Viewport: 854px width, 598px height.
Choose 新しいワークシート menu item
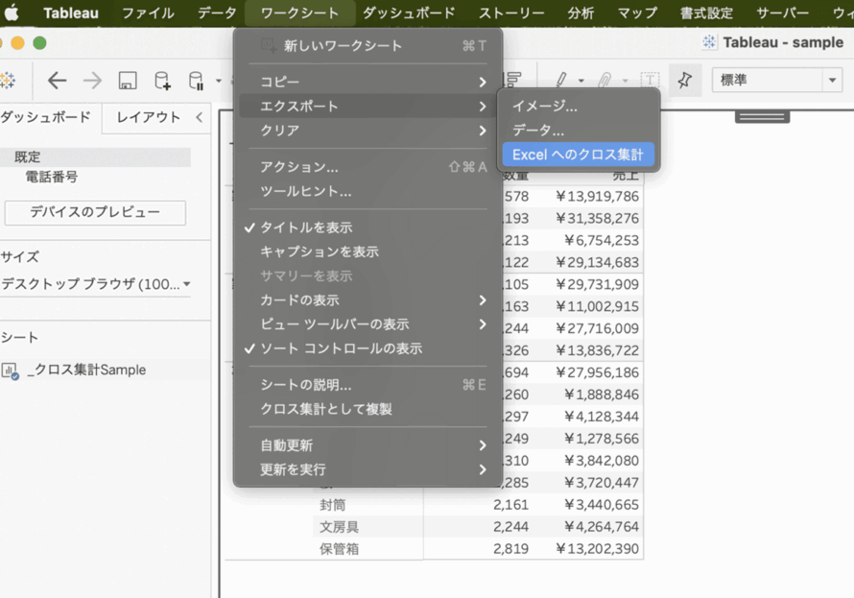(368, 46)
